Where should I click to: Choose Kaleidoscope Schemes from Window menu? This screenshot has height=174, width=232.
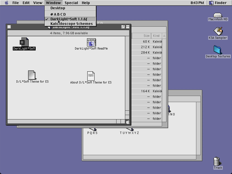click(70, 24)
